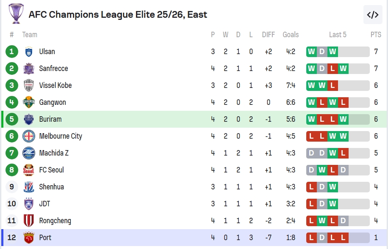388x249 pixels.
Task: Open the Shenhua team name link
Action: click(51, 187)
